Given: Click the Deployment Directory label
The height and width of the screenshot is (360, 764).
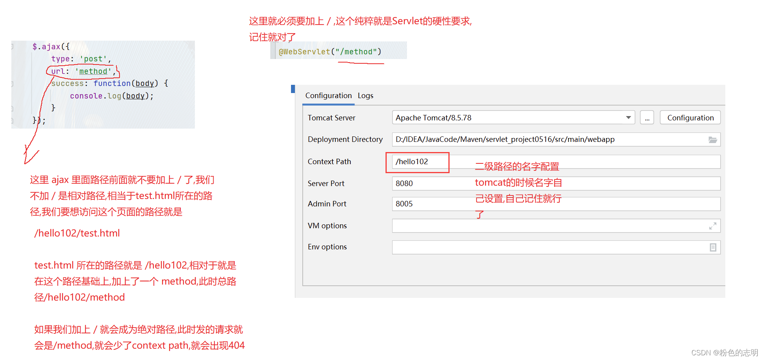Looking at the screenshot, I should pyautogui.click(x=345, y=140).
